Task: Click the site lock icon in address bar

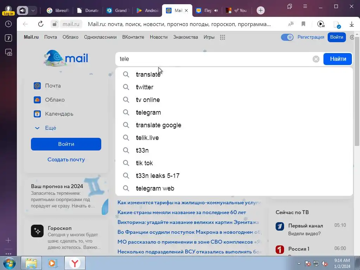Action: coord(54,24)
